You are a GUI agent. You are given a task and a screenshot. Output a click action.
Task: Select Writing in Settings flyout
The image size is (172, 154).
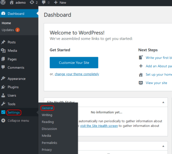(x=47, y=115)
